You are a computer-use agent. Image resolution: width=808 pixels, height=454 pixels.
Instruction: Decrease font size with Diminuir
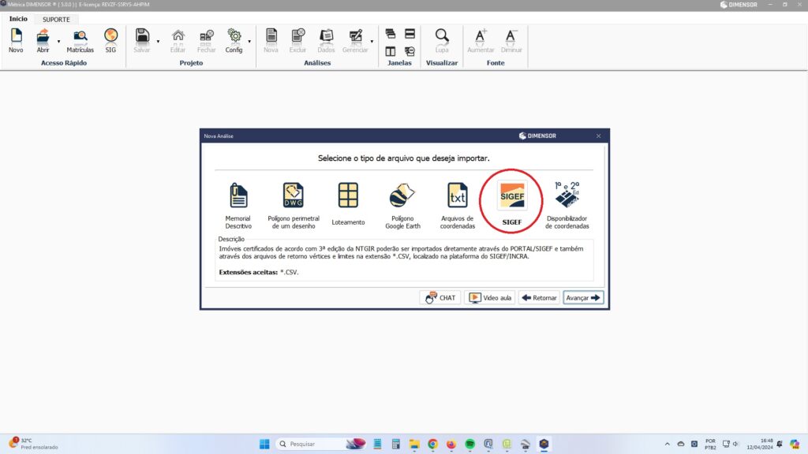511,41
